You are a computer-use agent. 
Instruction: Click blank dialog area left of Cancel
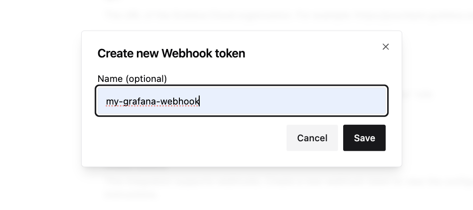point(190,138)
